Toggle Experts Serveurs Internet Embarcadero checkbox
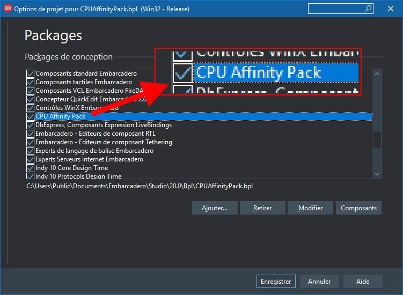 coord(31,159)
